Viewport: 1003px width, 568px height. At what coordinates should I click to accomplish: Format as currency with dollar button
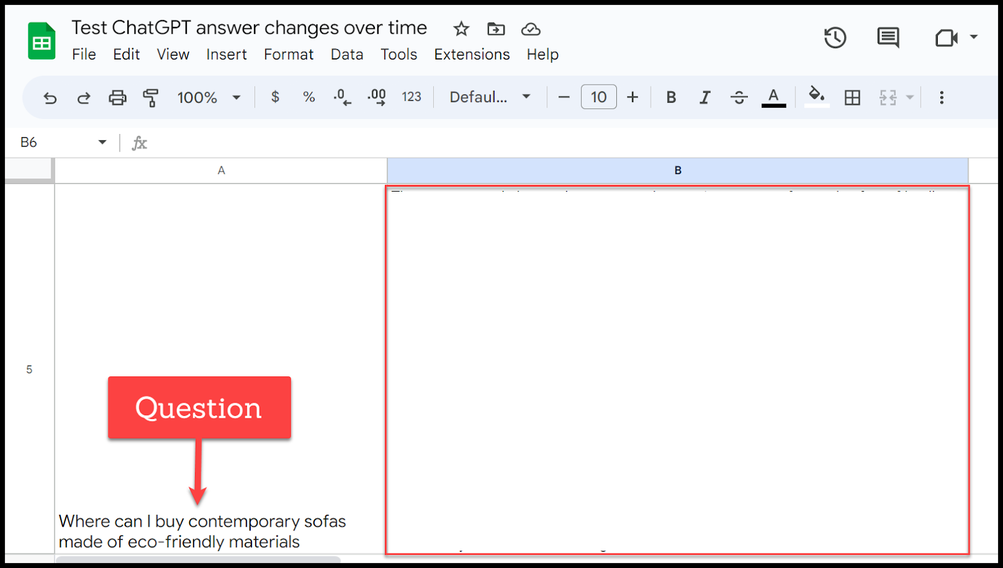point(275,97)
